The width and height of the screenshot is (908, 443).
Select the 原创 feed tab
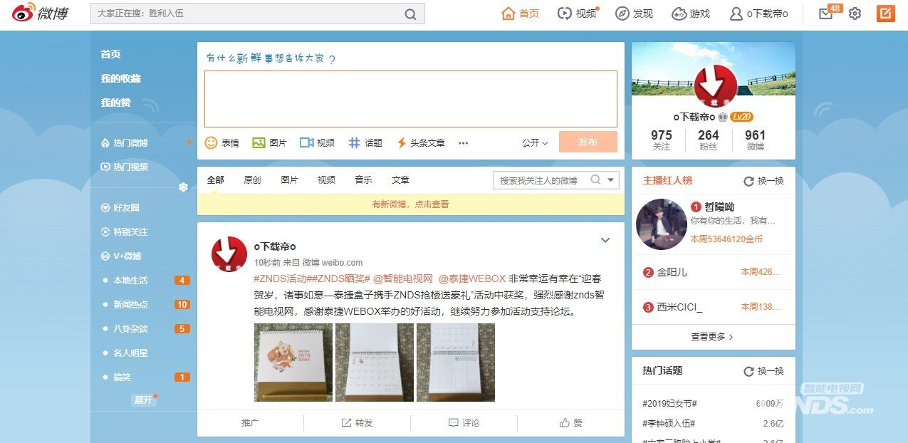tap(252, 180)
